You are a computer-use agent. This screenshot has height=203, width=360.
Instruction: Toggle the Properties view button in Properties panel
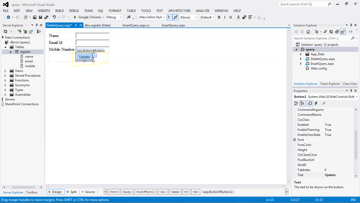coord(310,103)
